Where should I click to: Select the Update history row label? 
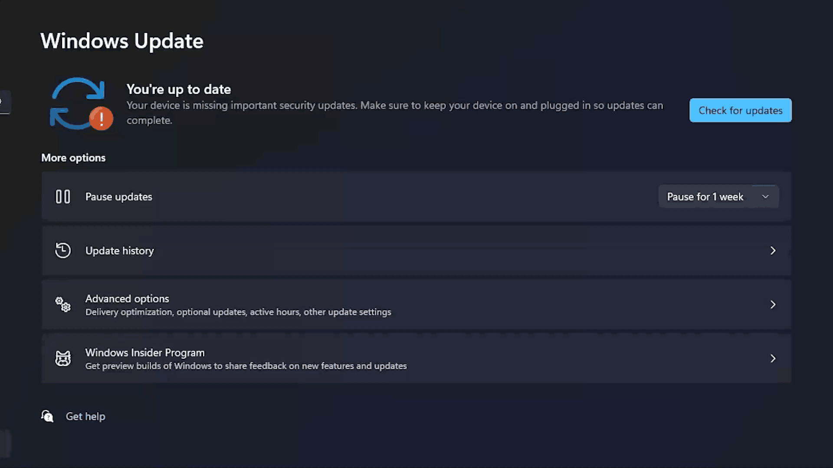tap(119, 251)
